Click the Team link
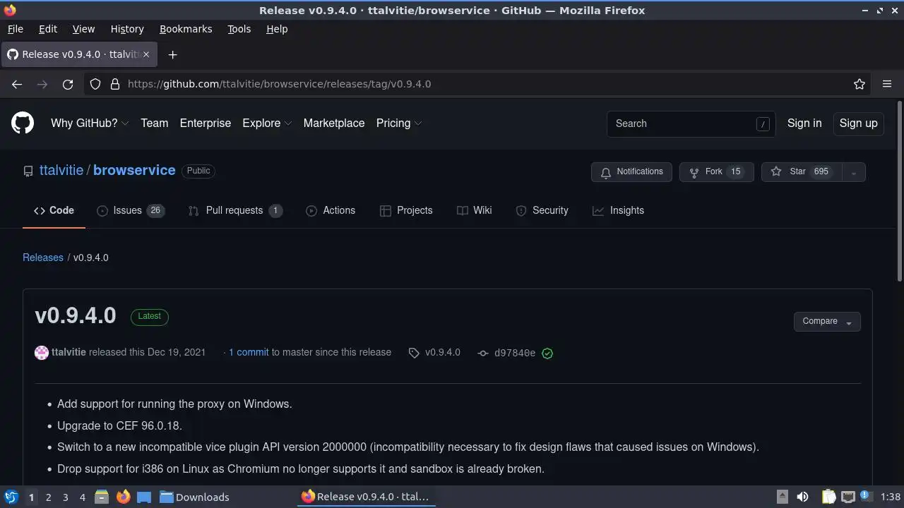Screen dimensions: 904x508 pos(154,123)
